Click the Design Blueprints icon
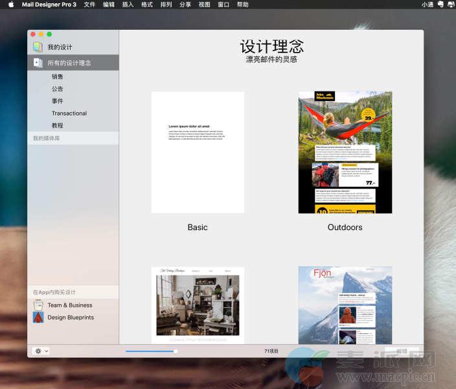This screenshot has width=456, height=389. pyautogui.click(x=38, y=317)
